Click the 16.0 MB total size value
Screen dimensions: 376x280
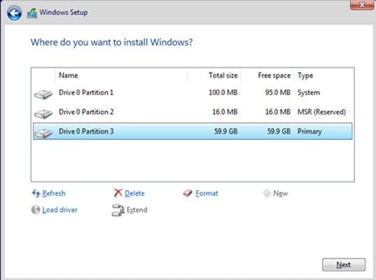225,112
